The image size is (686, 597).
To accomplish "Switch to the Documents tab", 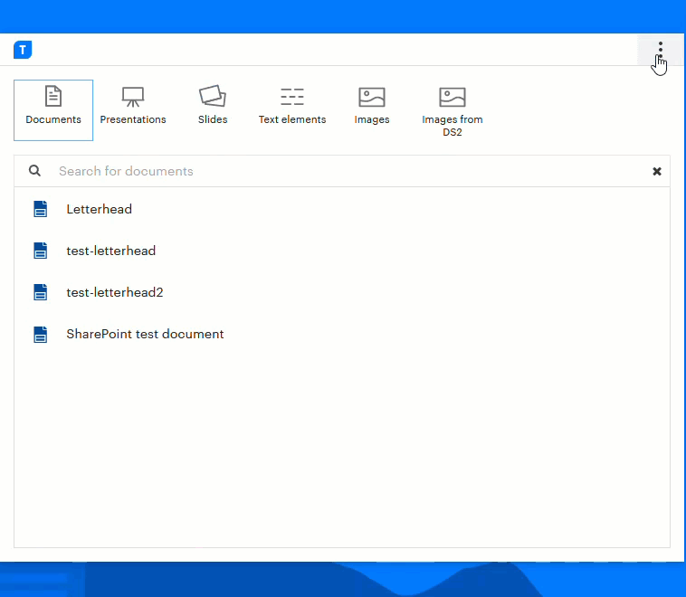I will point(53,110).
